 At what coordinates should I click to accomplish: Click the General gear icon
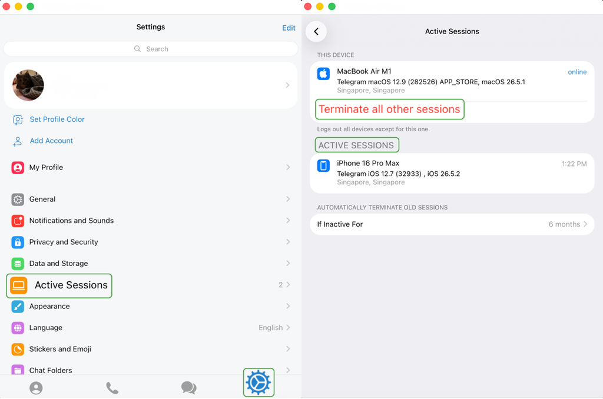18,199
